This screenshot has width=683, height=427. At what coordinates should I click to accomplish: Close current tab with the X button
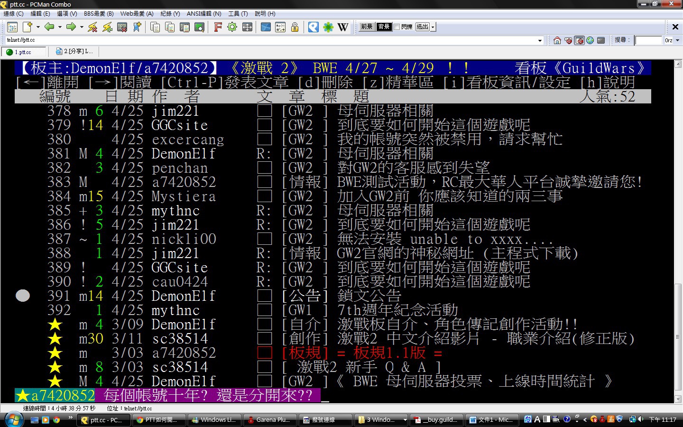click(x=675, y=27)
